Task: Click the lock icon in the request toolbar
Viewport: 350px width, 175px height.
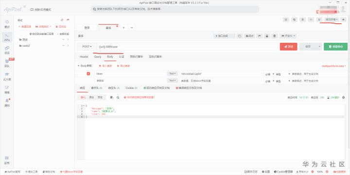Action: click(267, 36)
